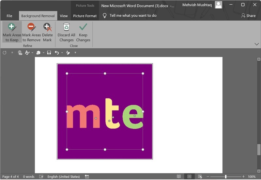Switch to Print Layout view
The width and height of the screenshot is (261, 180).
[189, 176]
